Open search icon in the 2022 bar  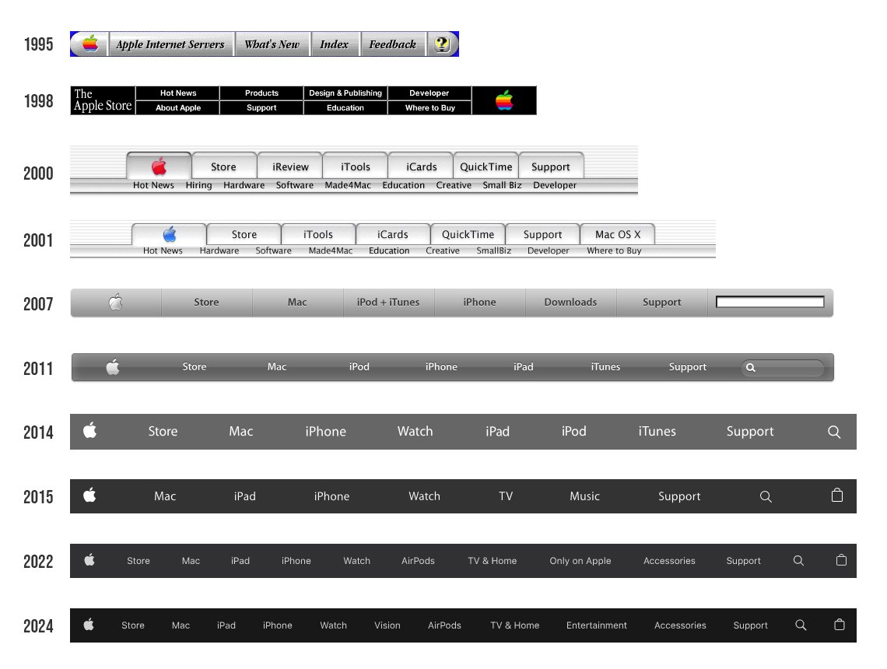(798, 560)
